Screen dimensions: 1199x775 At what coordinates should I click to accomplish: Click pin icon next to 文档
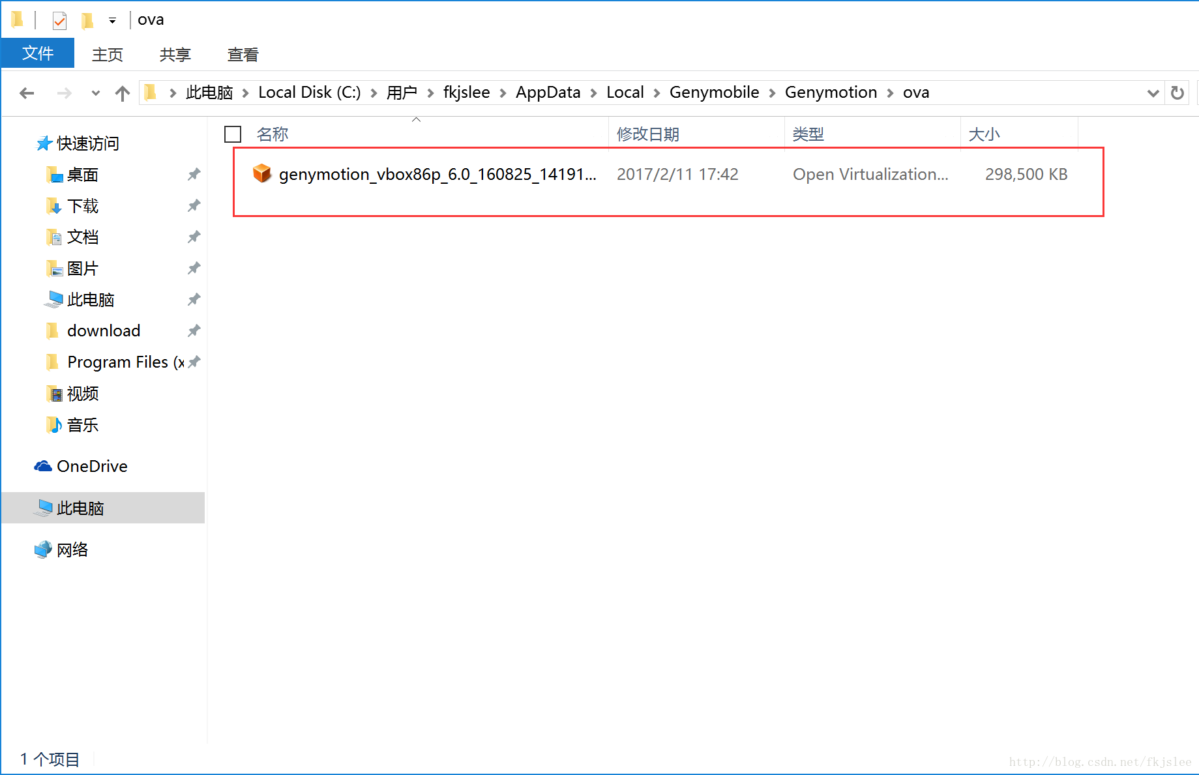click(194, 237)
